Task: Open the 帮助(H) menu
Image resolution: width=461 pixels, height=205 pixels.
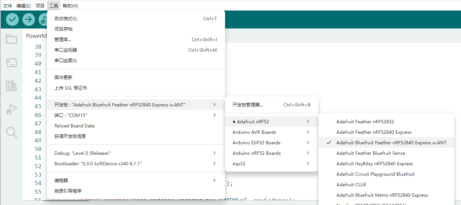Action: 70,6
